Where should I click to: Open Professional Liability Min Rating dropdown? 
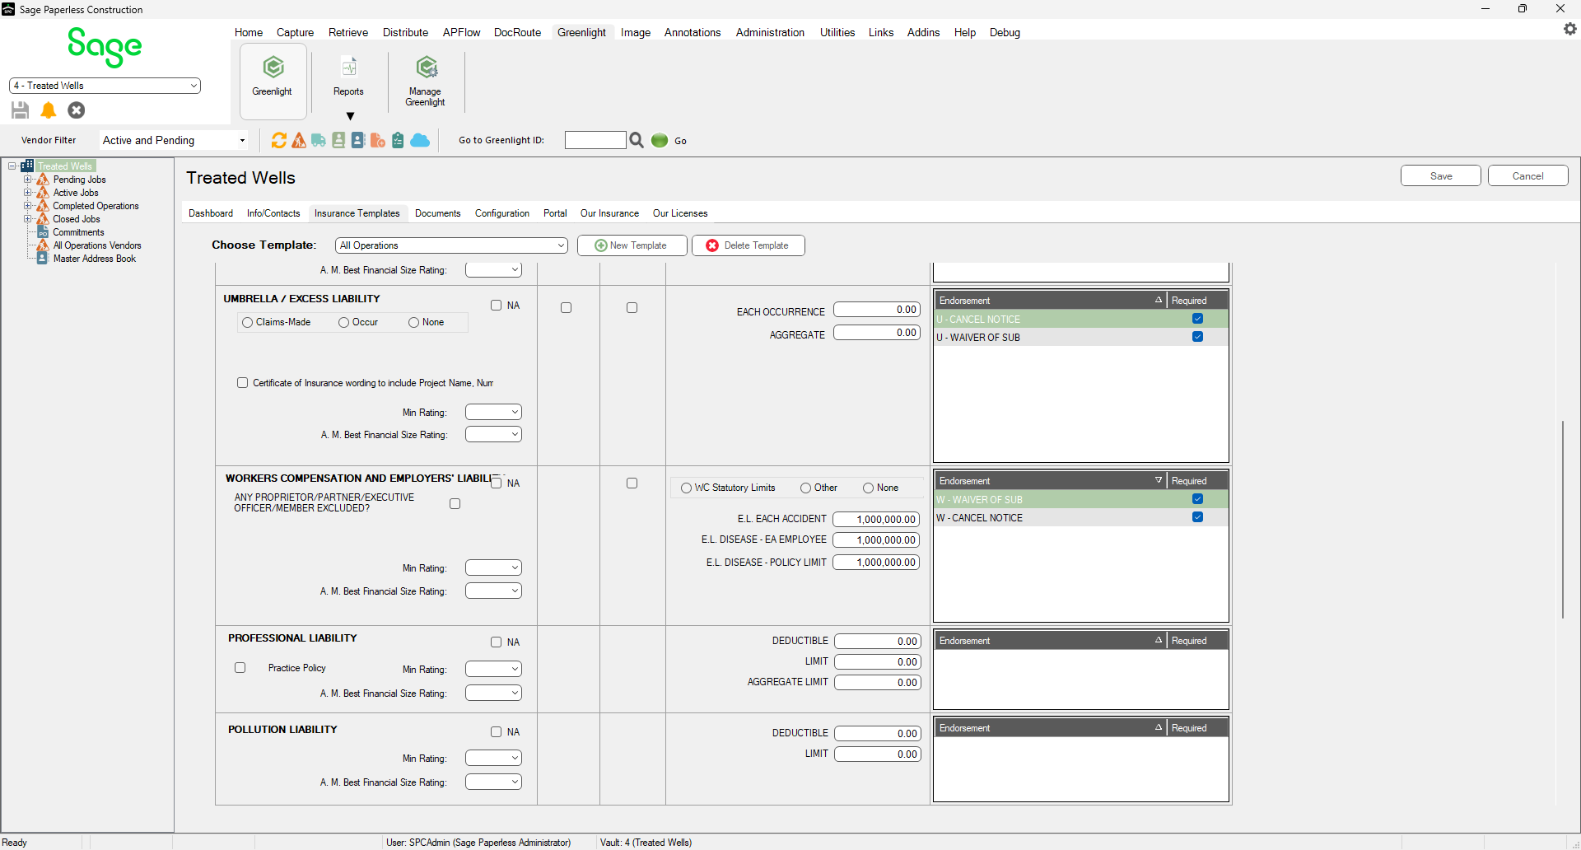click(493, 669)
